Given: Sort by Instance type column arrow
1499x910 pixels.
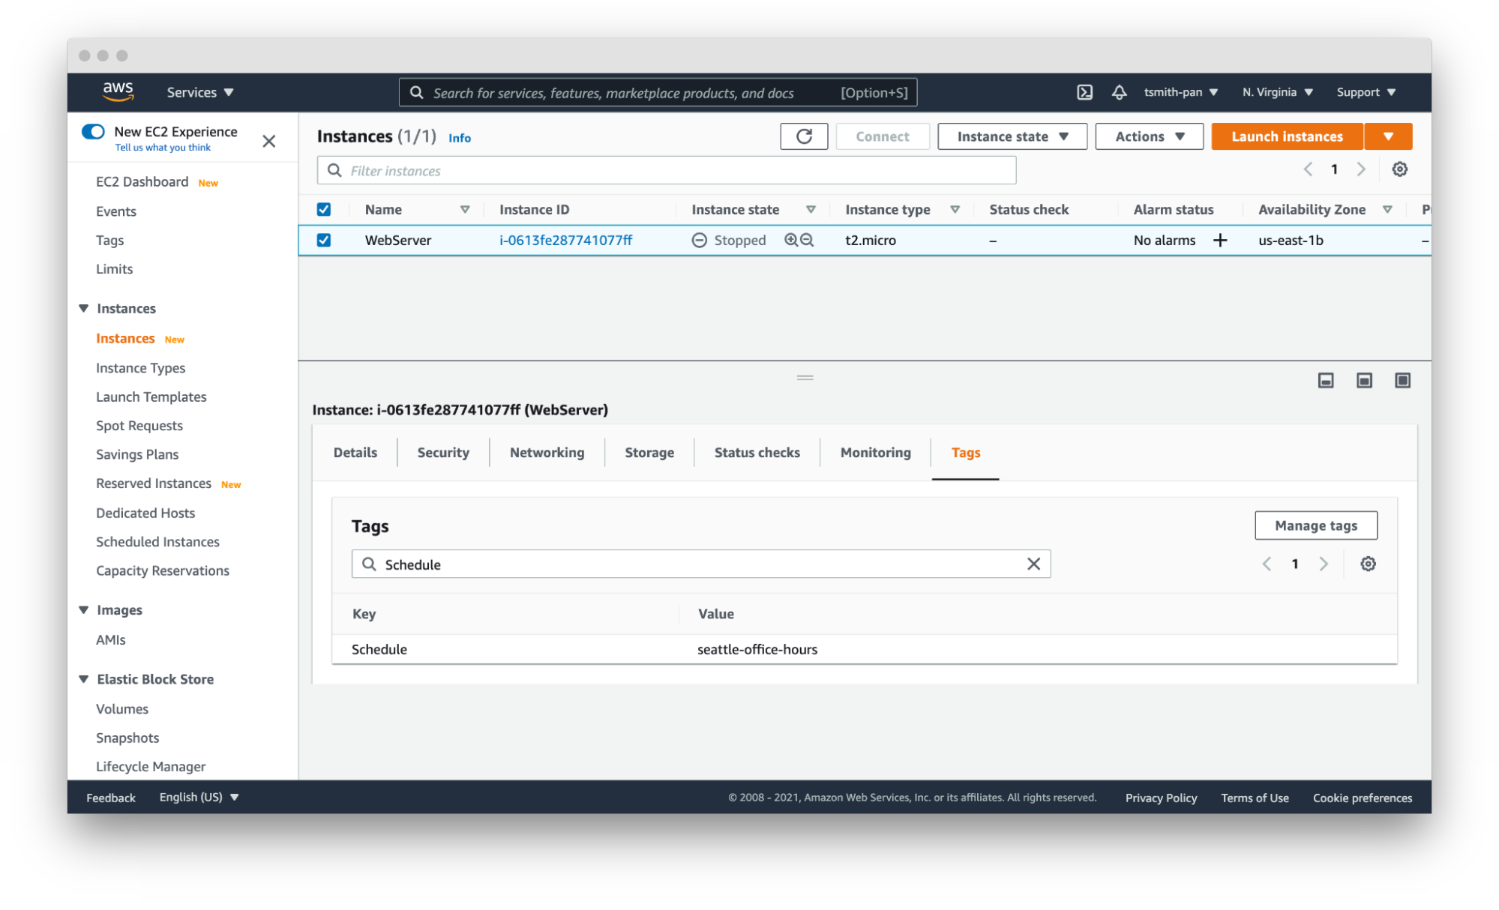Looking at the screenshot, I should pos(955,210).
